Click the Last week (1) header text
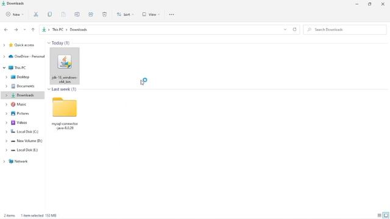 [64, 89]
